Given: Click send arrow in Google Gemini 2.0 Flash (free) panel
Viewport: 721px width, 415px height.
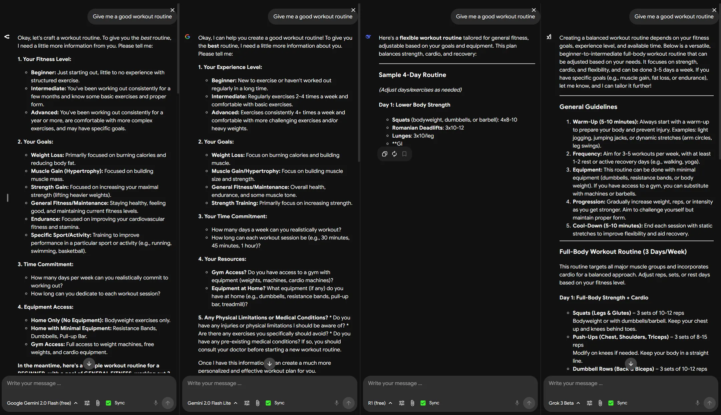Looking at the screenshot, I should pos(168,403).
